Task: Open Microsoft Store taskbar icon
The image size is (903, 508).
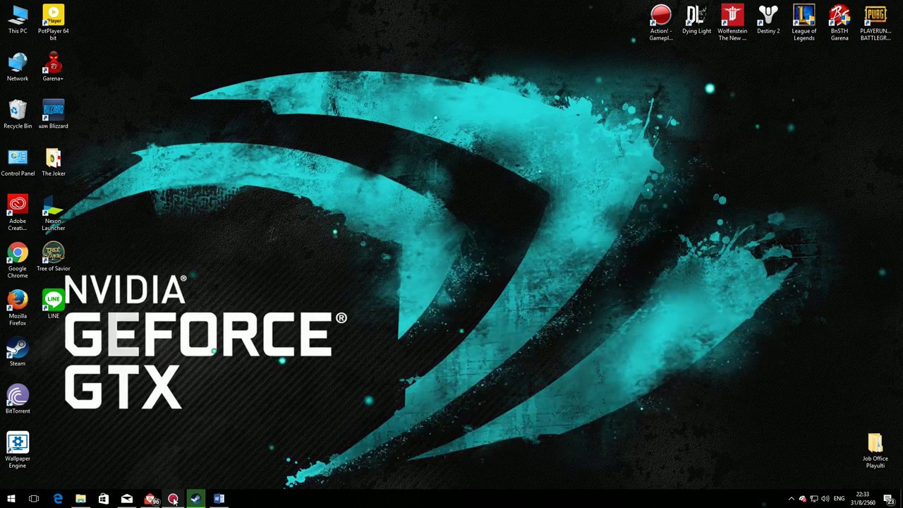Action: (x=104, y=499)
